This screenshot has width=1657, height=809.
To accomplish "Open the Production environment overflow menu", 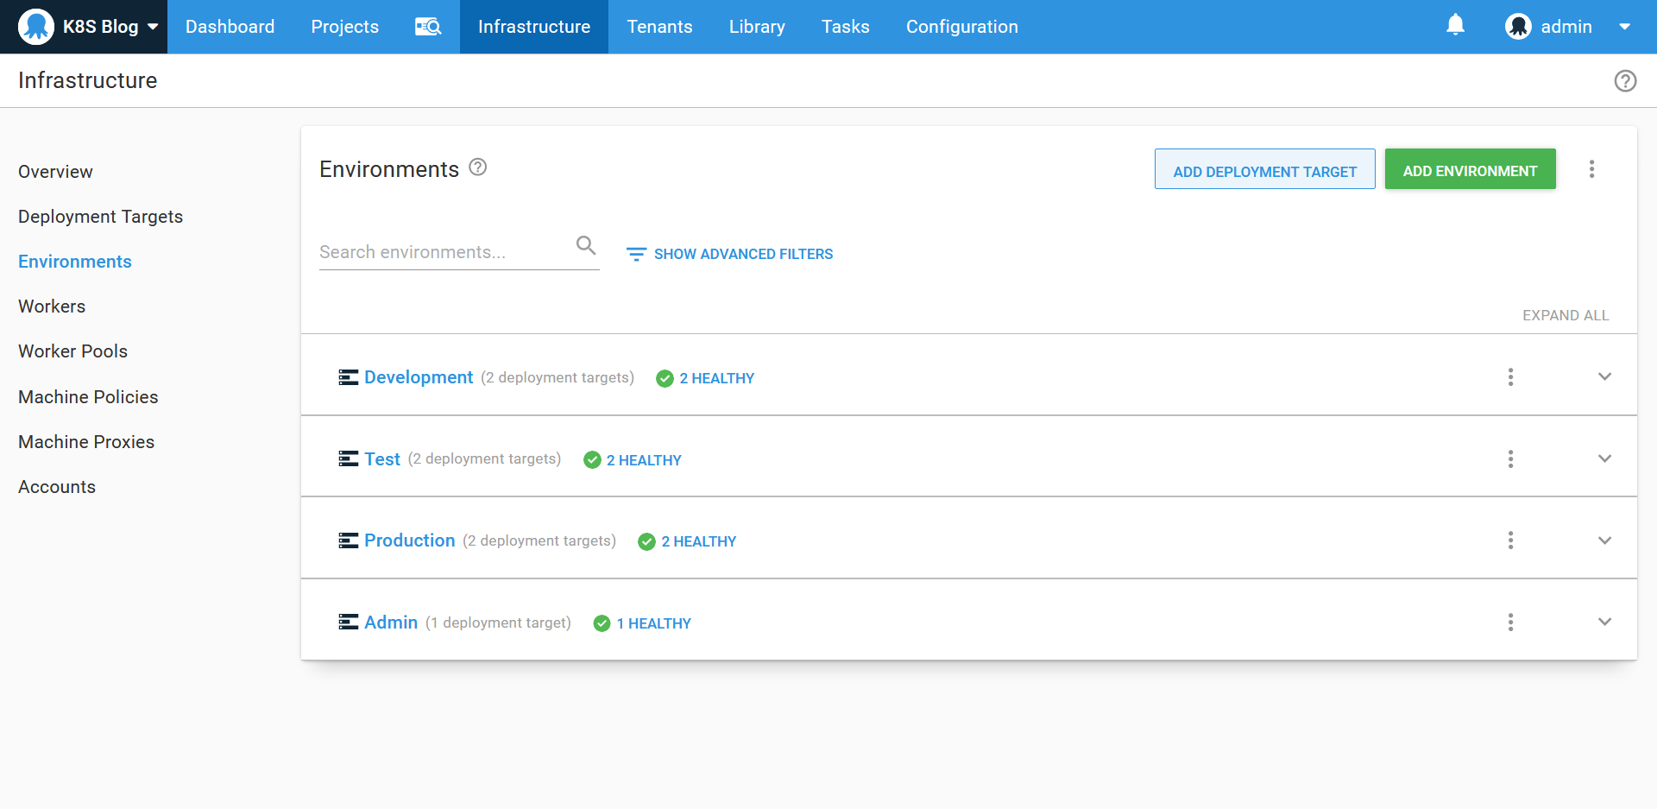I will pyautogui.click(x=1510, y=540).
